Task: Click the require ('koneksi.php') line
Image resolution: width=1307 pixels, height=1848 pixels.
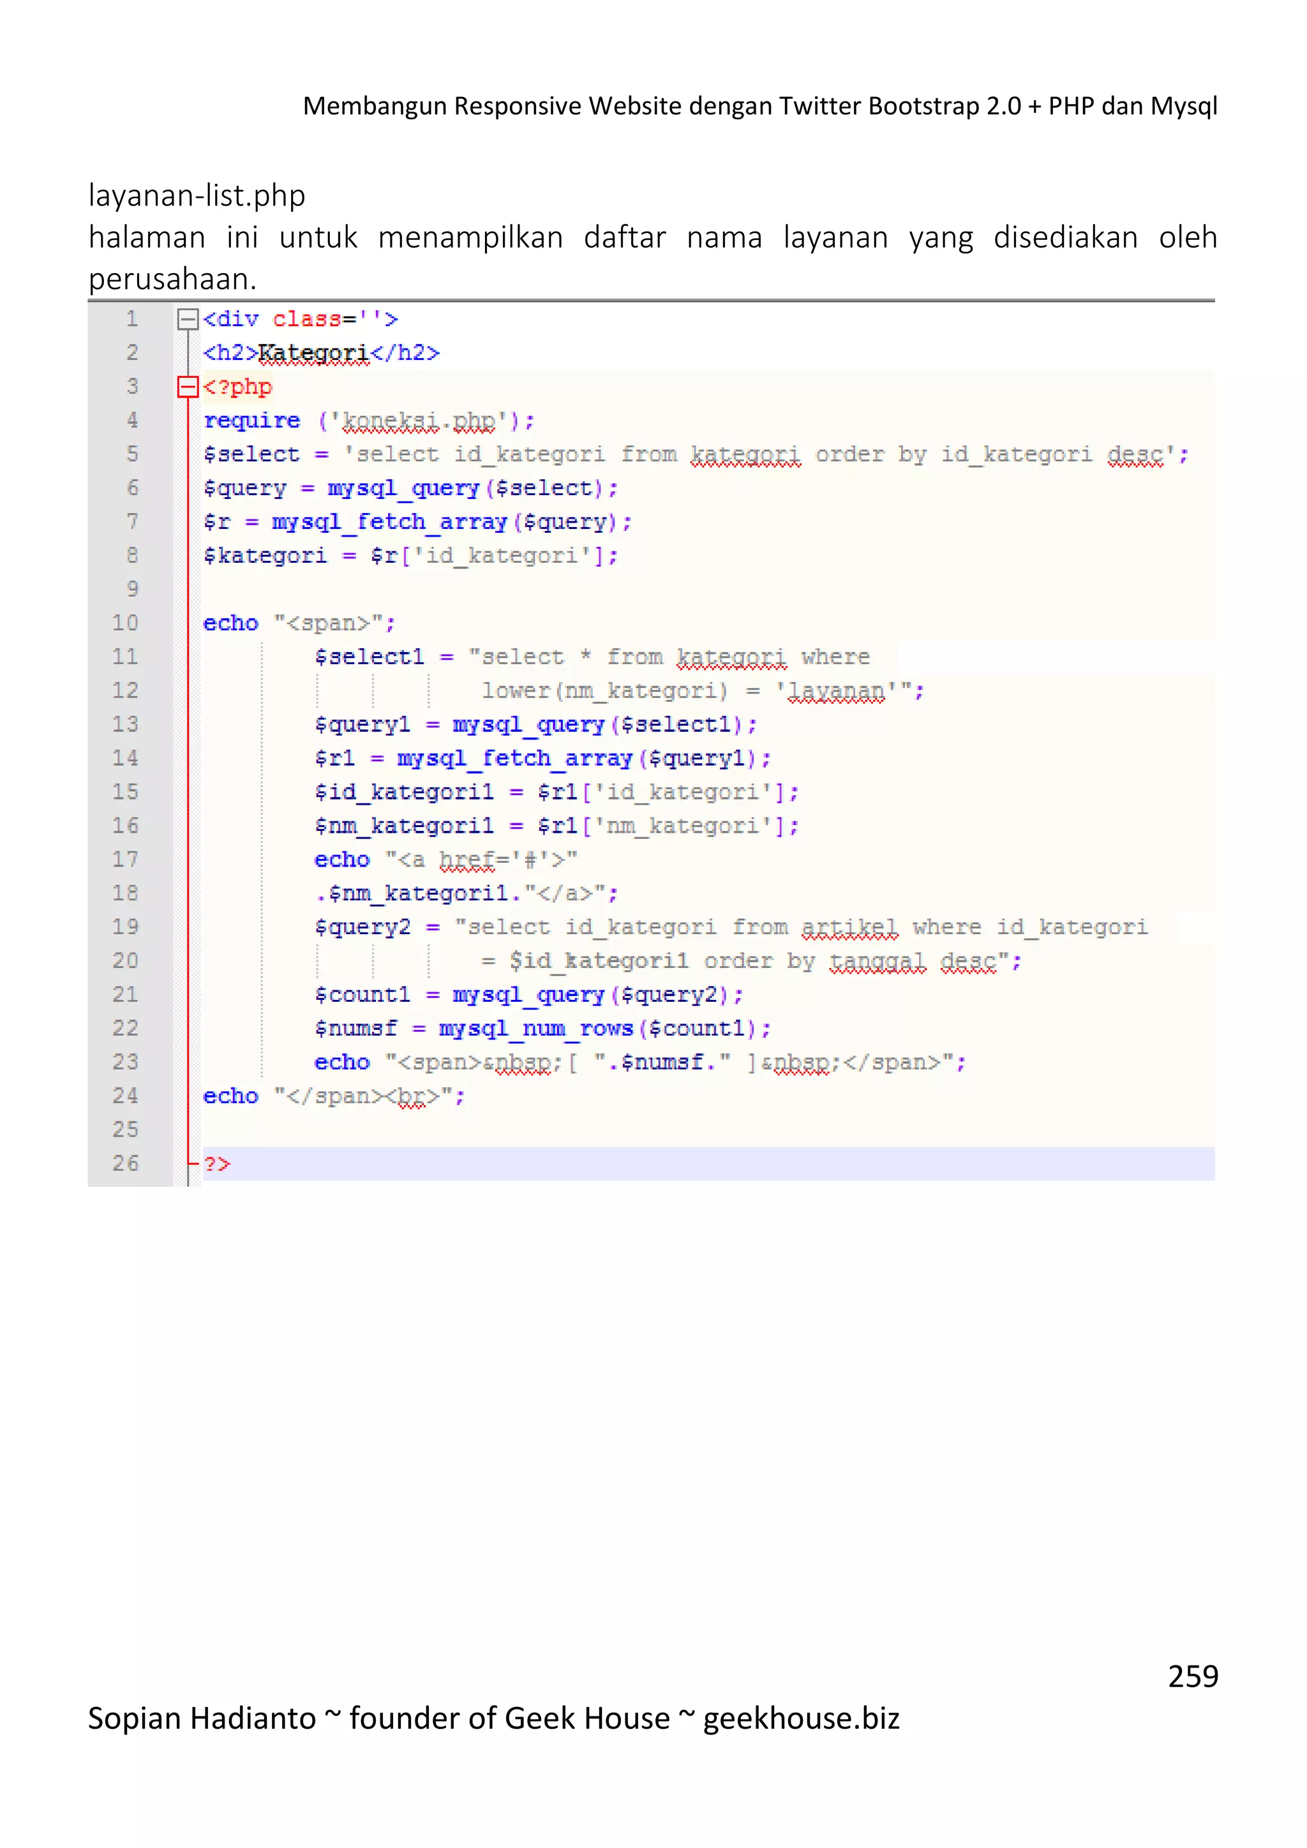Action: point(369,421)
